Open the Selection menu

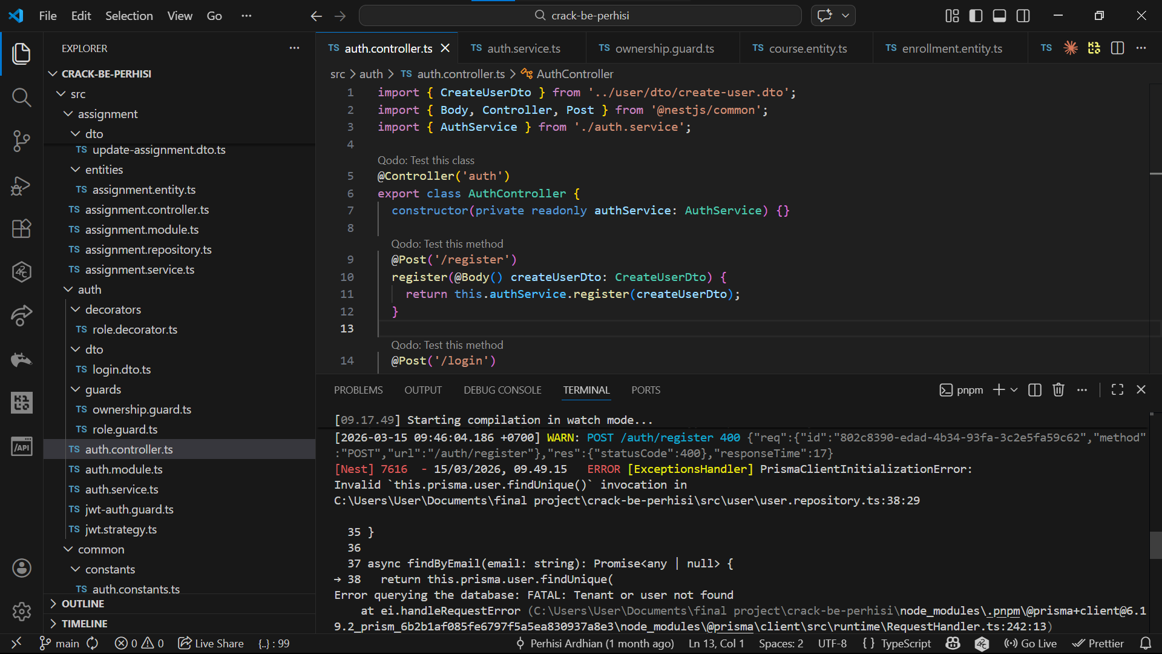tap(129, 16)
